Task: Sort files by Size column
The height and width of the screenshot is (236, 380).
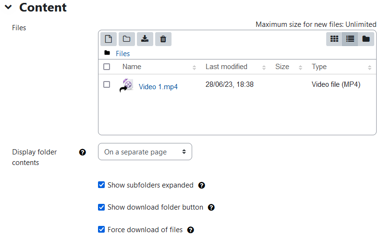Action: click(x=282, y=67)
